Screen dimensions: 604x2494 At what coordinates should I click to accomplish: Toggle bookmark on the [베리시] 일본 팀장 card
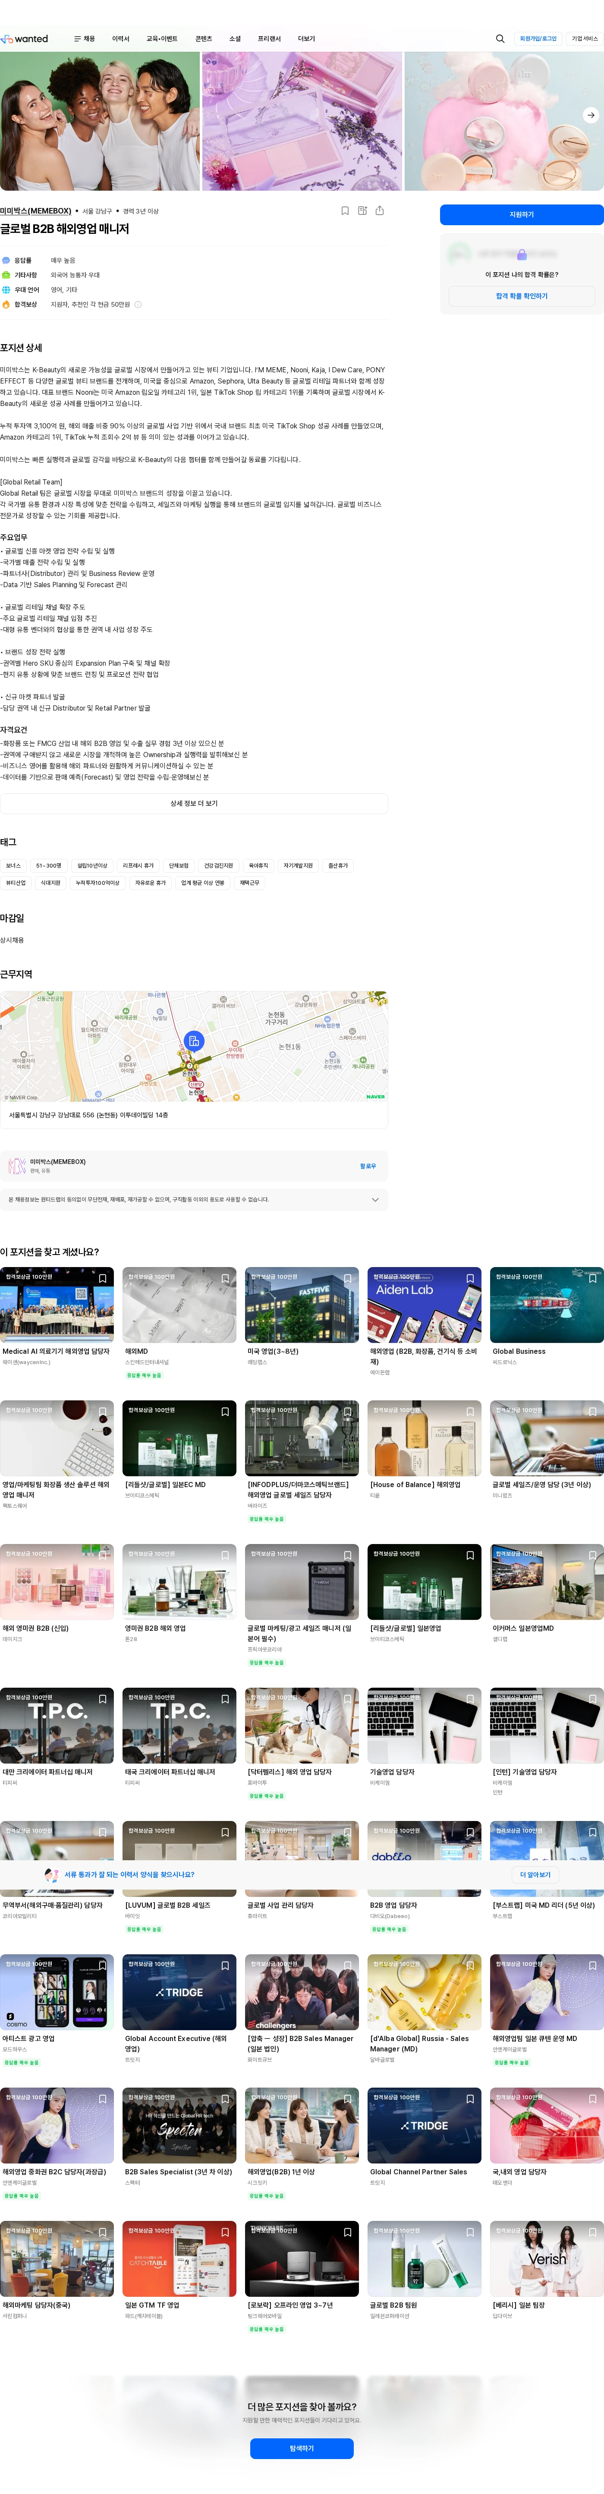pyautogui.click(x=592, y=2232)
